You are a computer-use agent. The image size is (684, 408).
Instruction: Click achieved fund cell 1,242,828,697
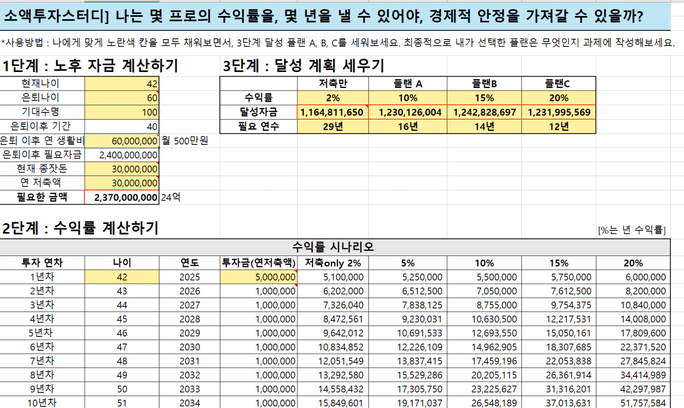point(484,112)
